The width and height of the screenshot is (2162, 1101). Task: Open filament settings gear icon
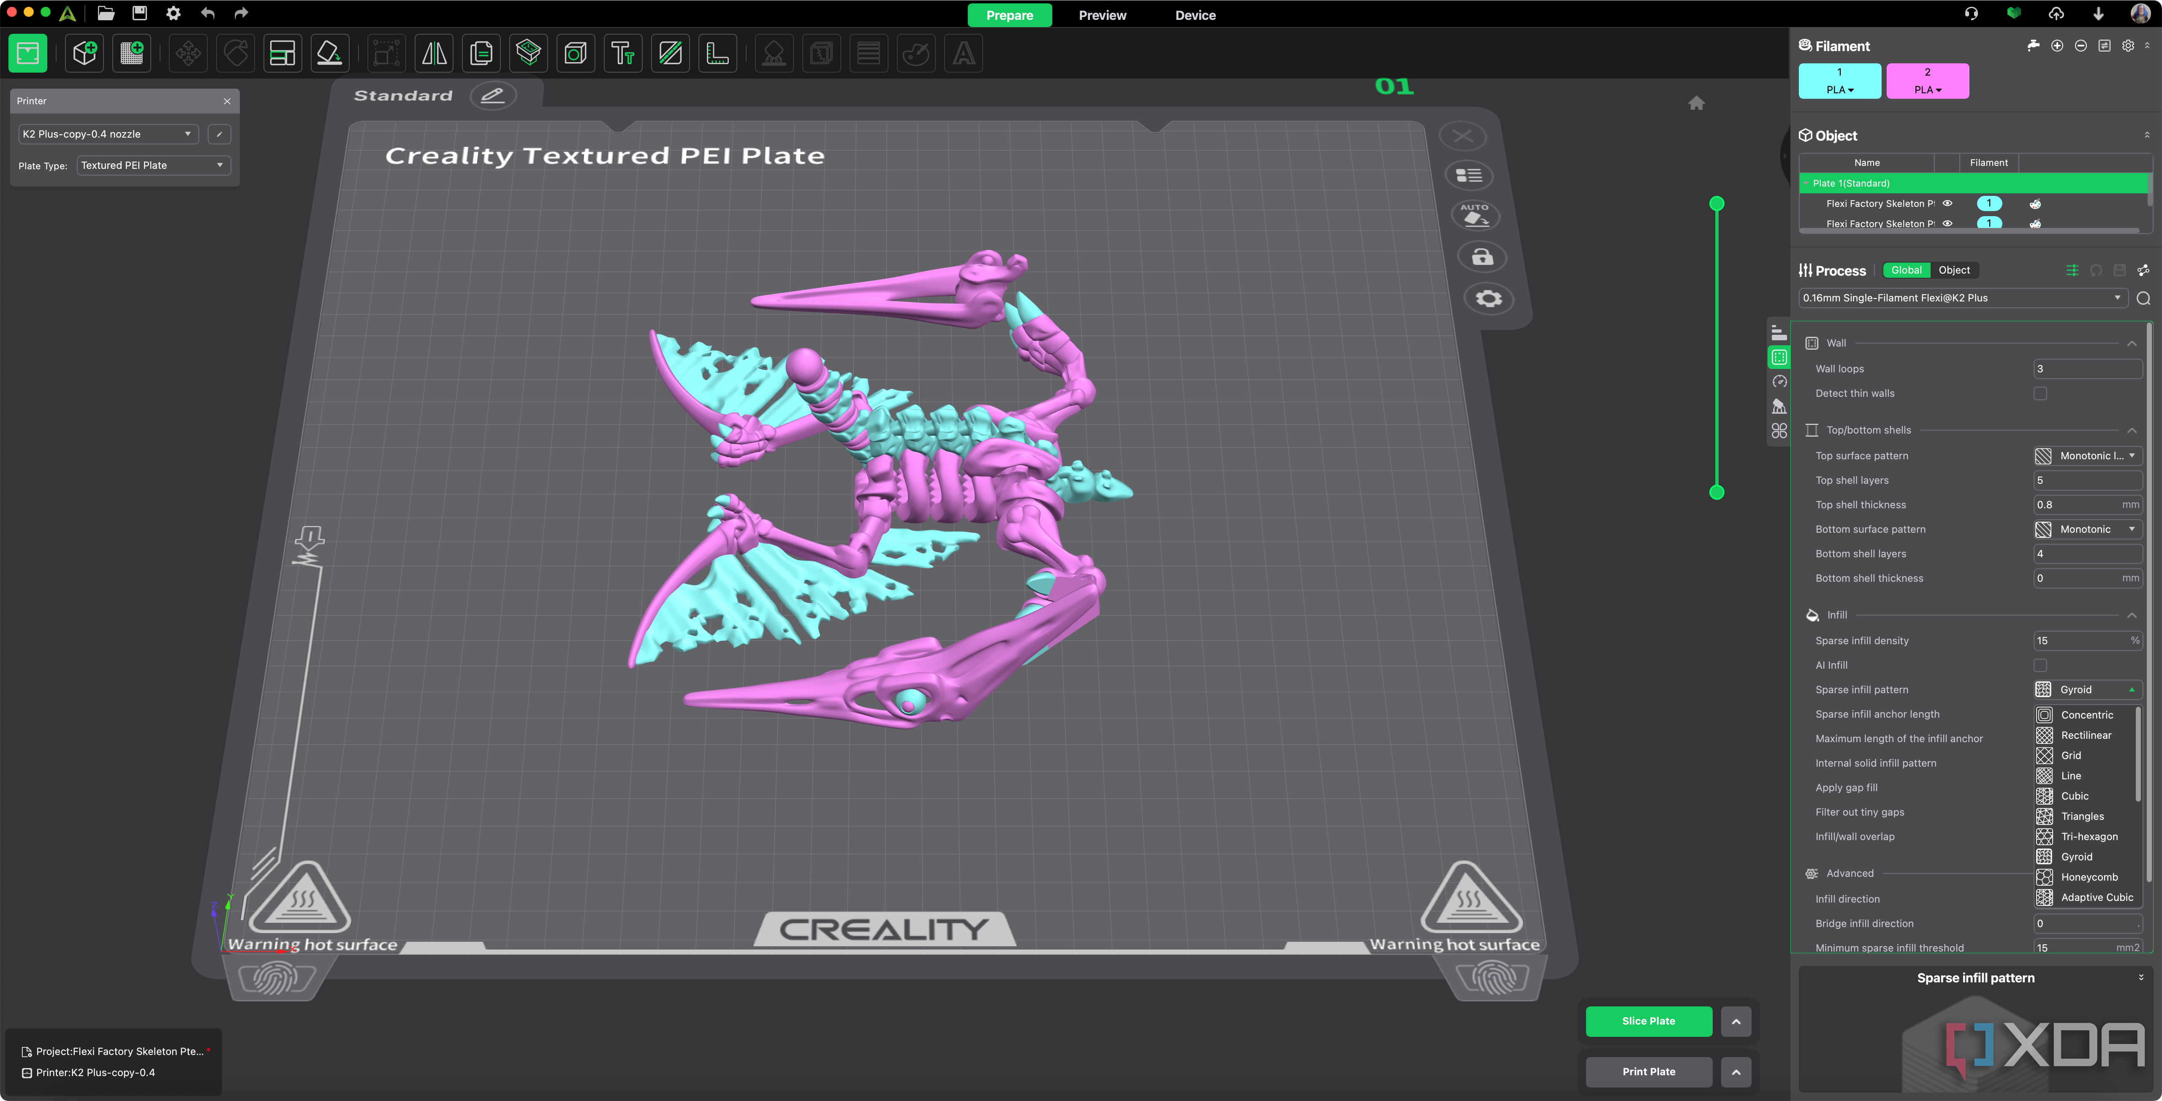coord(2128,46)
